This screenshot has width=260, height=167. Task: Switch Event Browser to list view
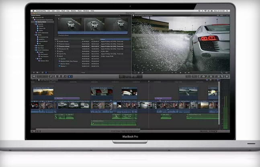point(46,72)
